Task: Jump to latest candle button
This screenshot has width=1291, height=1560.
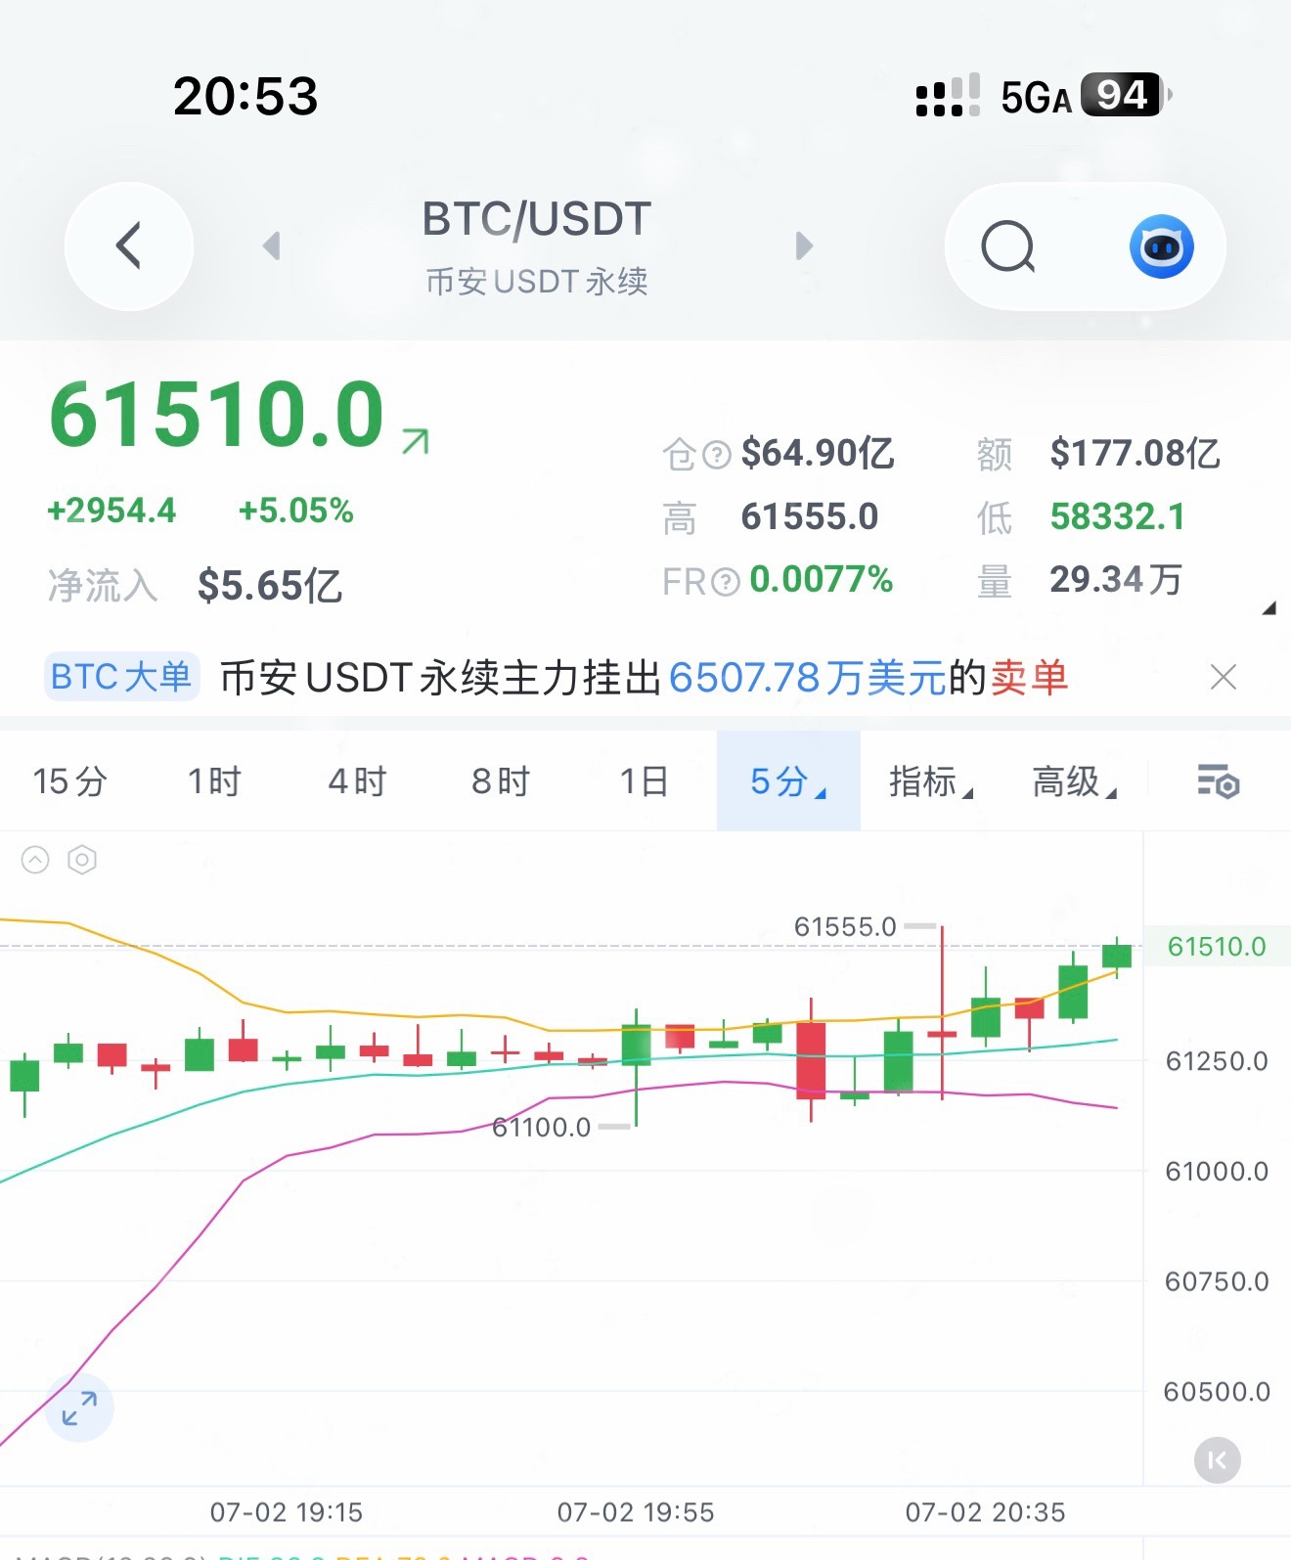Action: pos(1217,1460)
